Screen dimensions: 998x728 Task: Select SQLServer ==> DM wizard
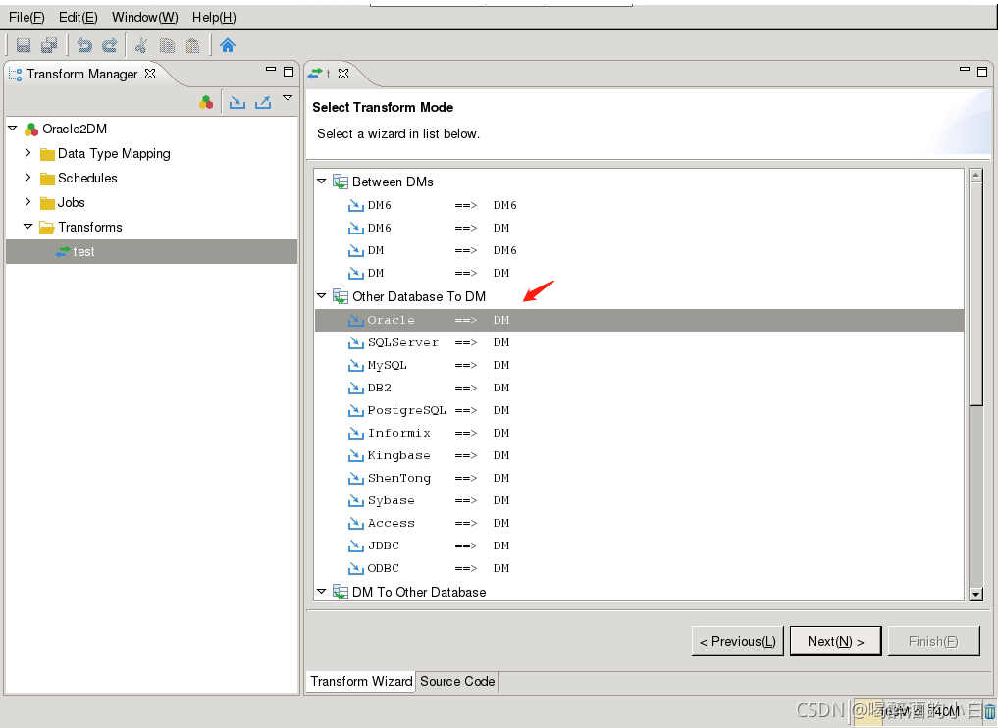click(x=639, y=342)
